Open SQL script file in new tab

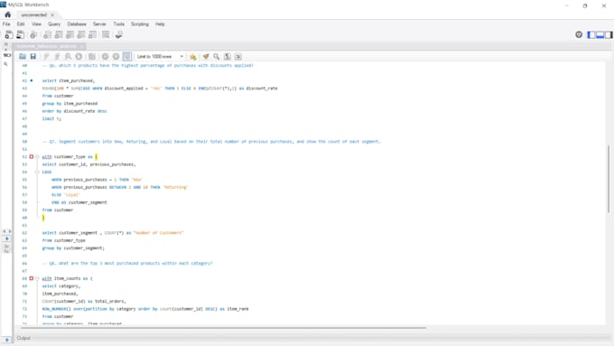tap(20, 35)
